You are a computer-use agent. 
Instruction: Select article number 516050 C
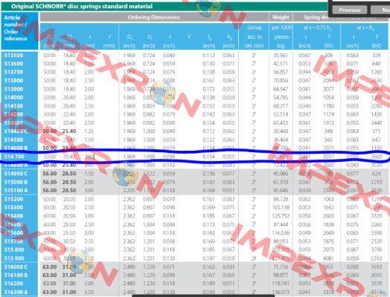tap(16, 267)
